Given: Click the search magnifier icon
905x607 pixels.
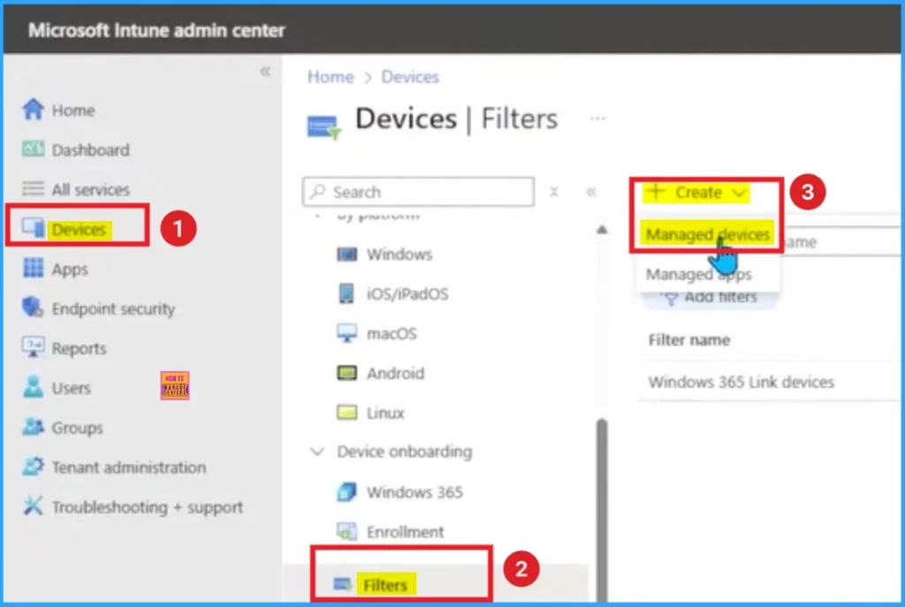Looking at the screenshot, I should (317, 191).
